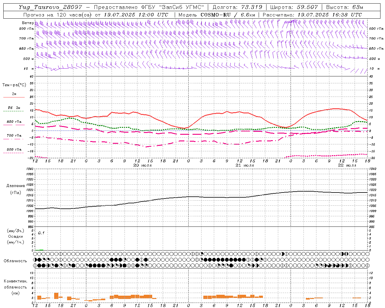Click the Облачность label

[x=15, y=261]
